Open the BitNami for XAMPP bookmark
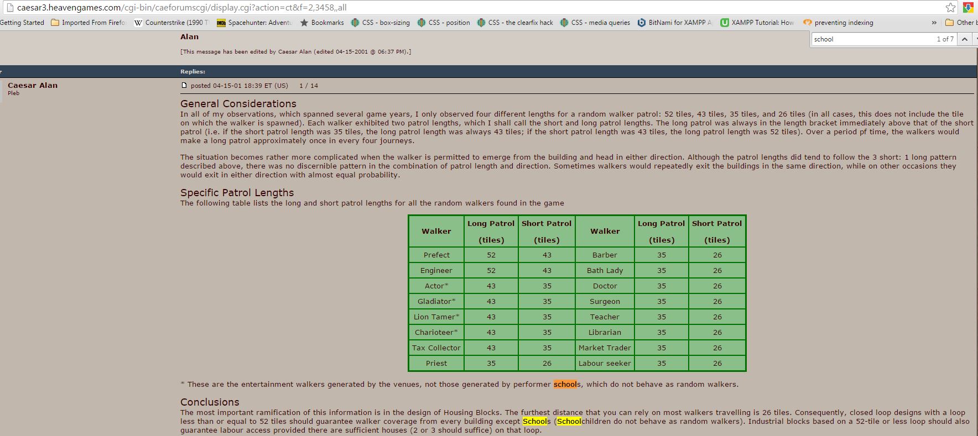Screen dimensions: 978x436 pos(675,23)
